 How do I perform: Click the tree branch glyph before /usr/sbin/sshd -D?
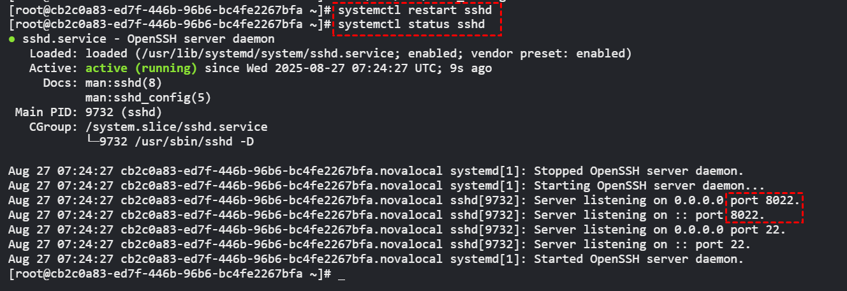92,142
